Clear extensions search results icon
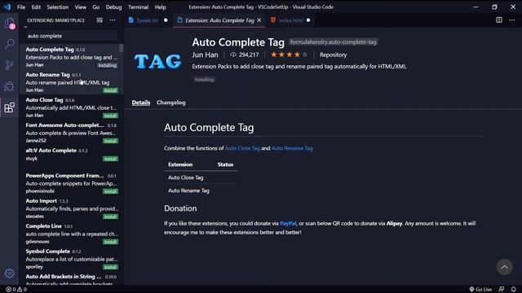Screen dimensions: 522x293 [x=100, y=20]
